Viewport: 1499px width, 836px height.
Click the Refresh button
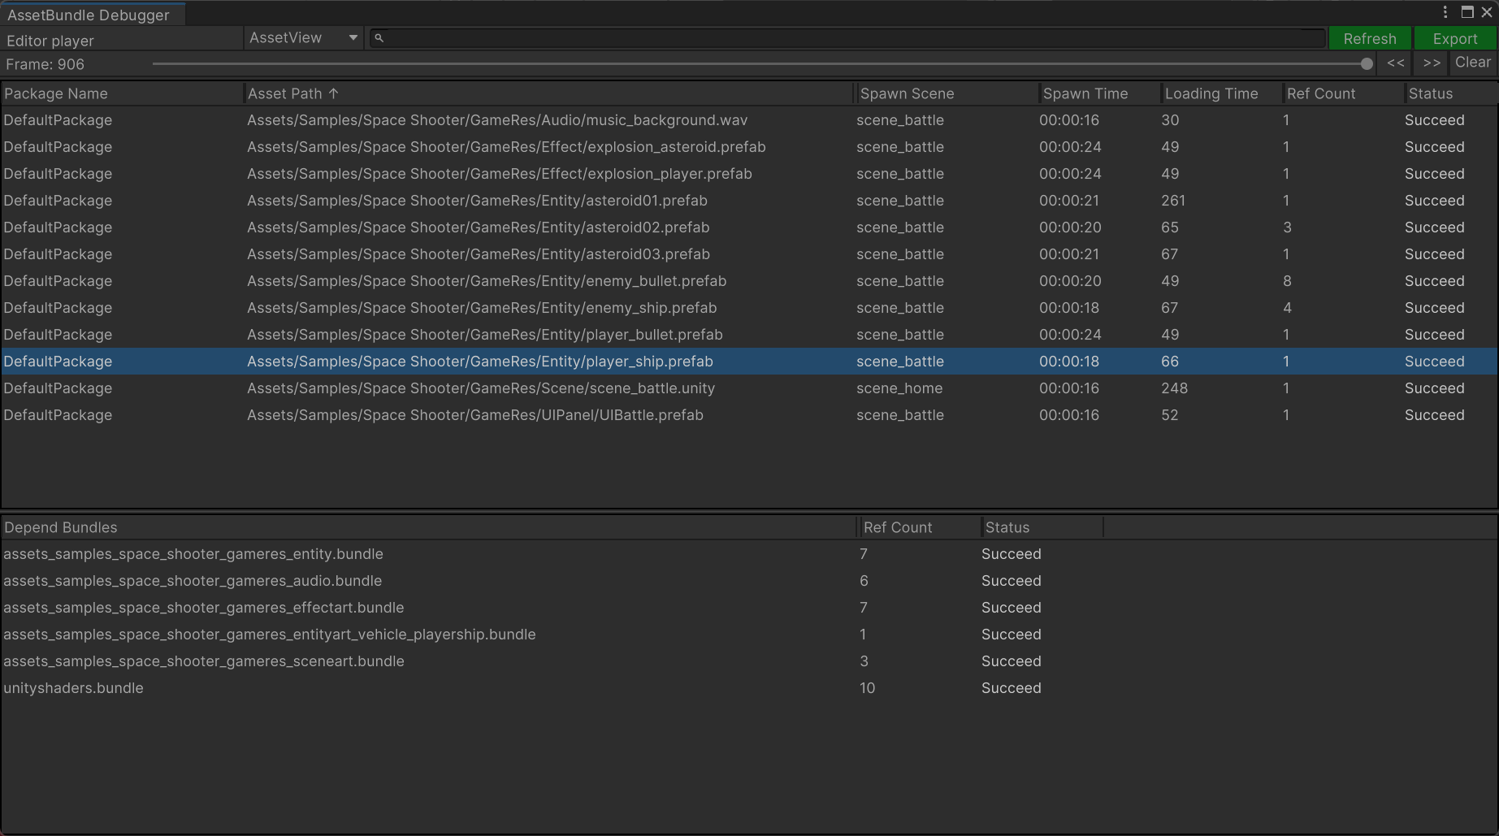pyautogui.click(x=1370, y=38)
